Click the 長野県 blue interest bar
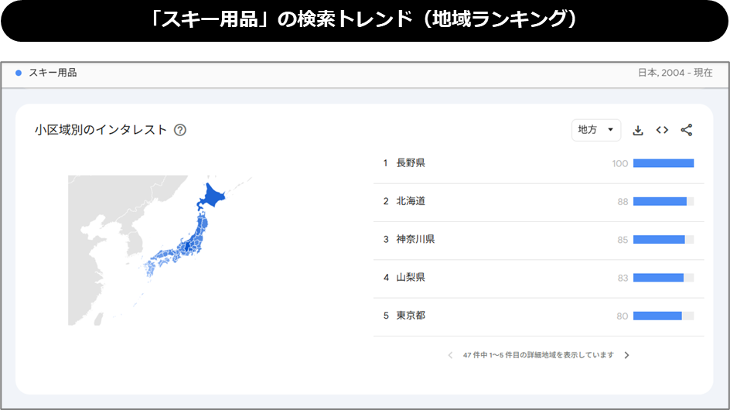The width and height of the screenshot is (730, 410). point(663,163)
